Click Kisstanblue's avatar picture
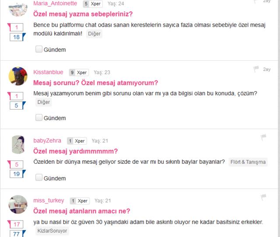Image resolution: width=280 pixels, height=237 pixels. click(18, 76)
